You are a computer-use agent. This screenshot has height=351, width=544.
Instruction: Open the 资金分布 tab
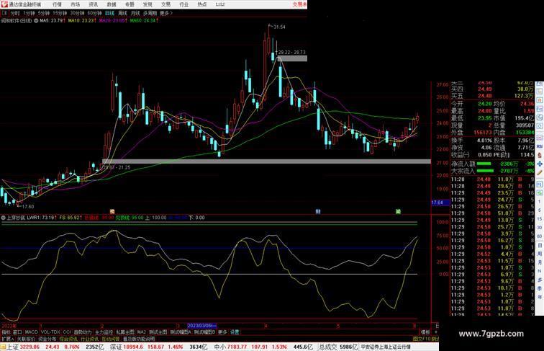47,339
